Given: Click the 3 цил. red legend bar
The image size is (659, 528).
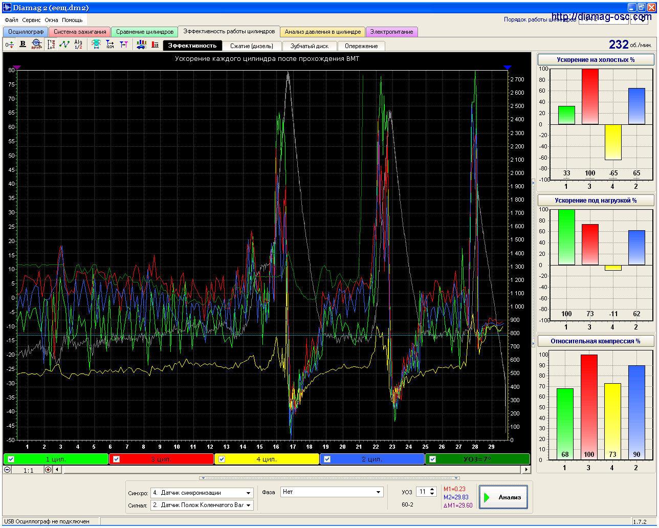Looking at the screenshot, I should point(162,459).
